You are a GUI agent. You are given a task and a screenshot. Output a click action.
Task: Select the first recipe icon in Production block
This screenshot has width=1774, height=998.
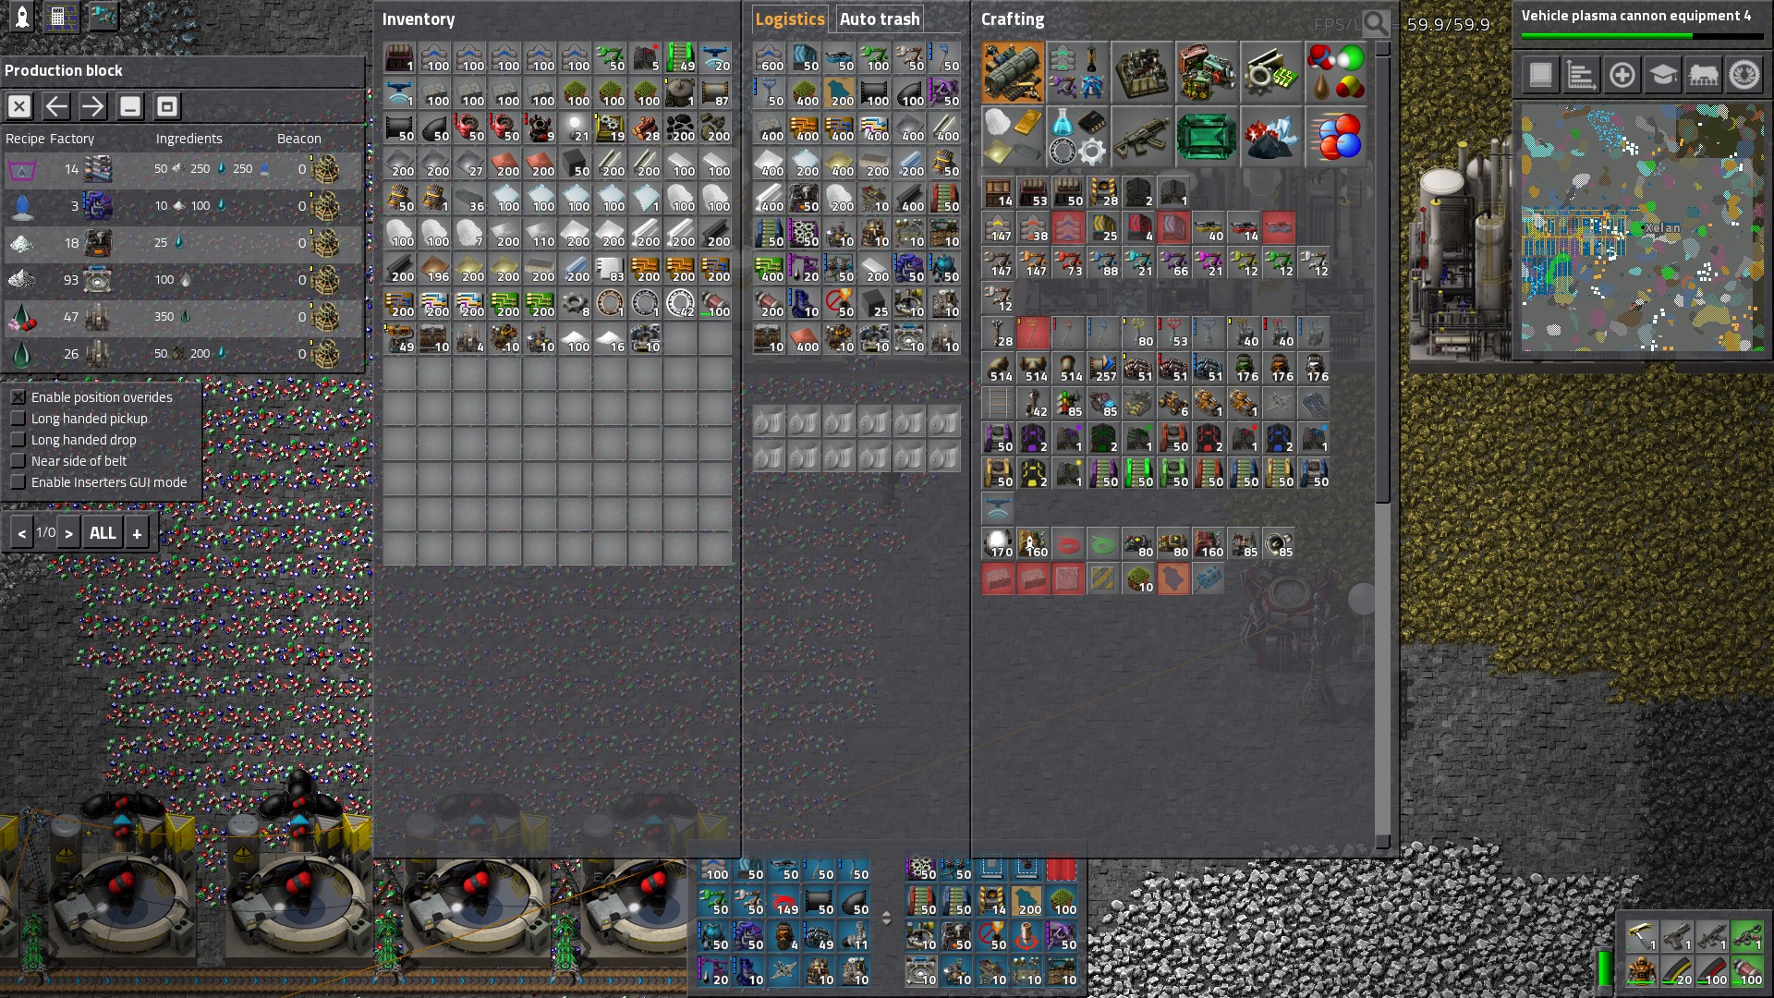click(22, 169)
